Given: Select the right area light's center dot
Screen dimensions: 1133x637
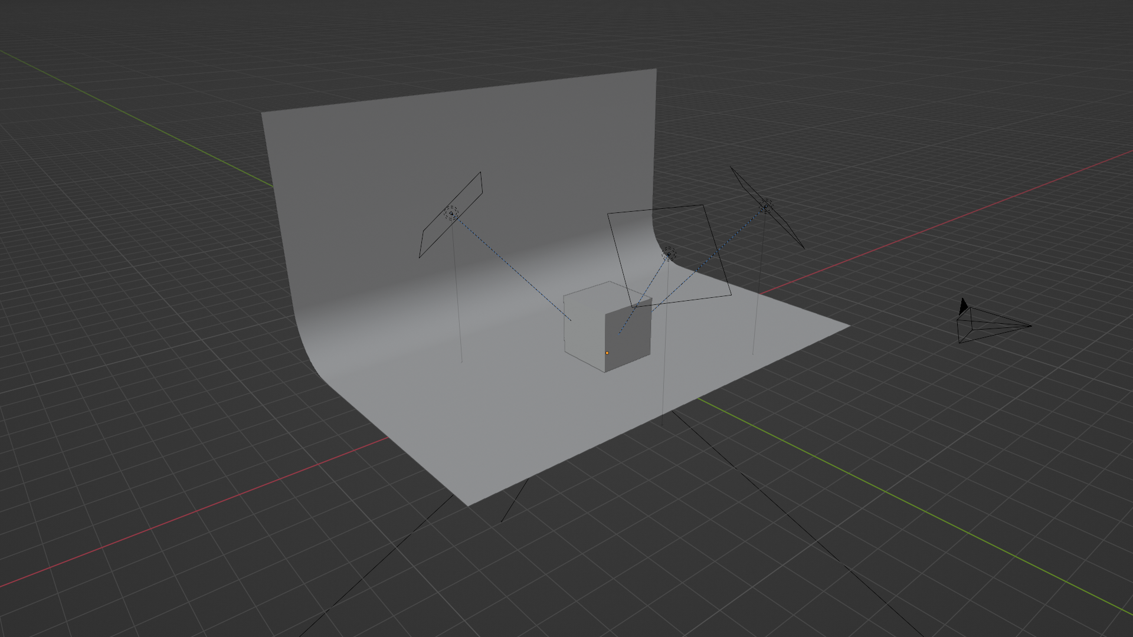Looking at the screenshot, I should pos(766,206).
